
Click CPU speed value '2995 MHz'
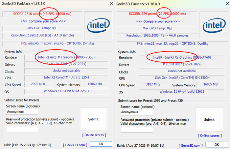pos(38,84)
